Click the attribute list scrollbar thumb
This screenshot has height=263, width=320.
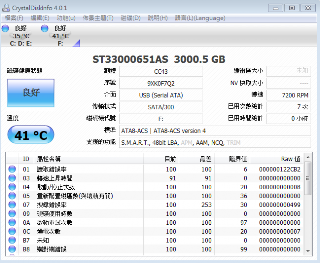pyautogui.click(x=308, y=178)
